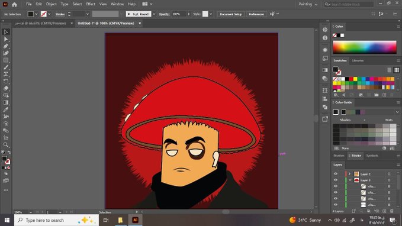Viewport: 402px width, 226px height.
Task: Show swatches in grid view
Action: pos(397,70)
